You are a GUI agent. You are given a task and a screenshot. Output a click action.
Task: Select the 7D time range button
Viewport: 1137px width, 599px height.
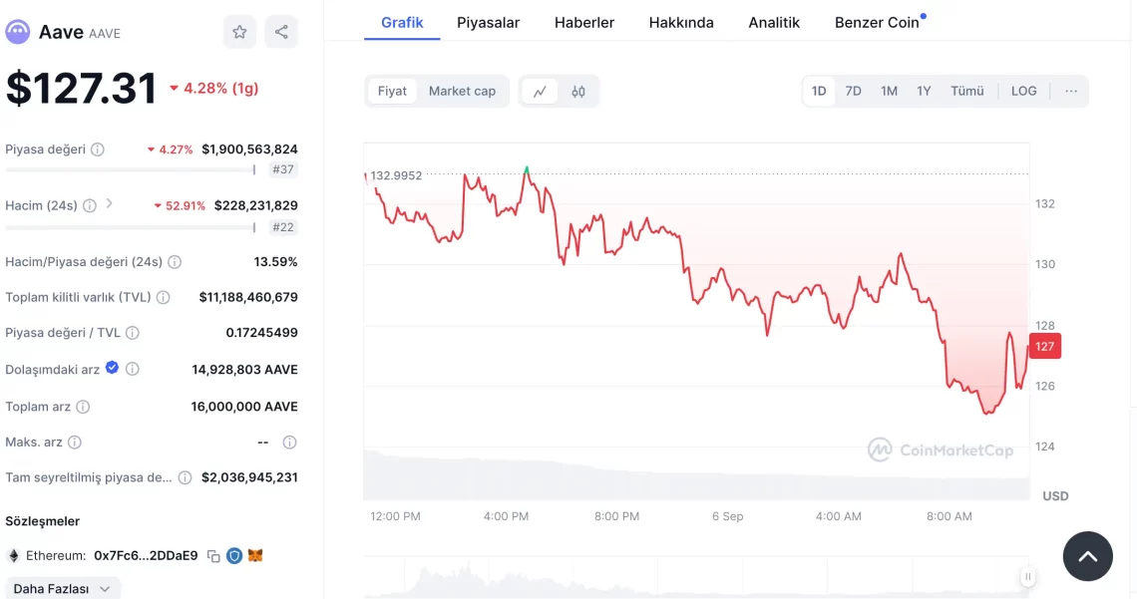[853, 91]
